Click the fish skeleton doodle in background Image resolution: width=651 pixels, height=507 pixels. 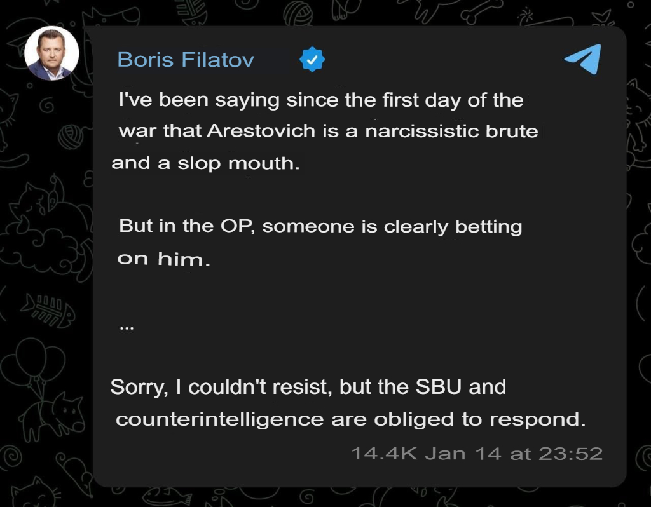pos(48,310)
